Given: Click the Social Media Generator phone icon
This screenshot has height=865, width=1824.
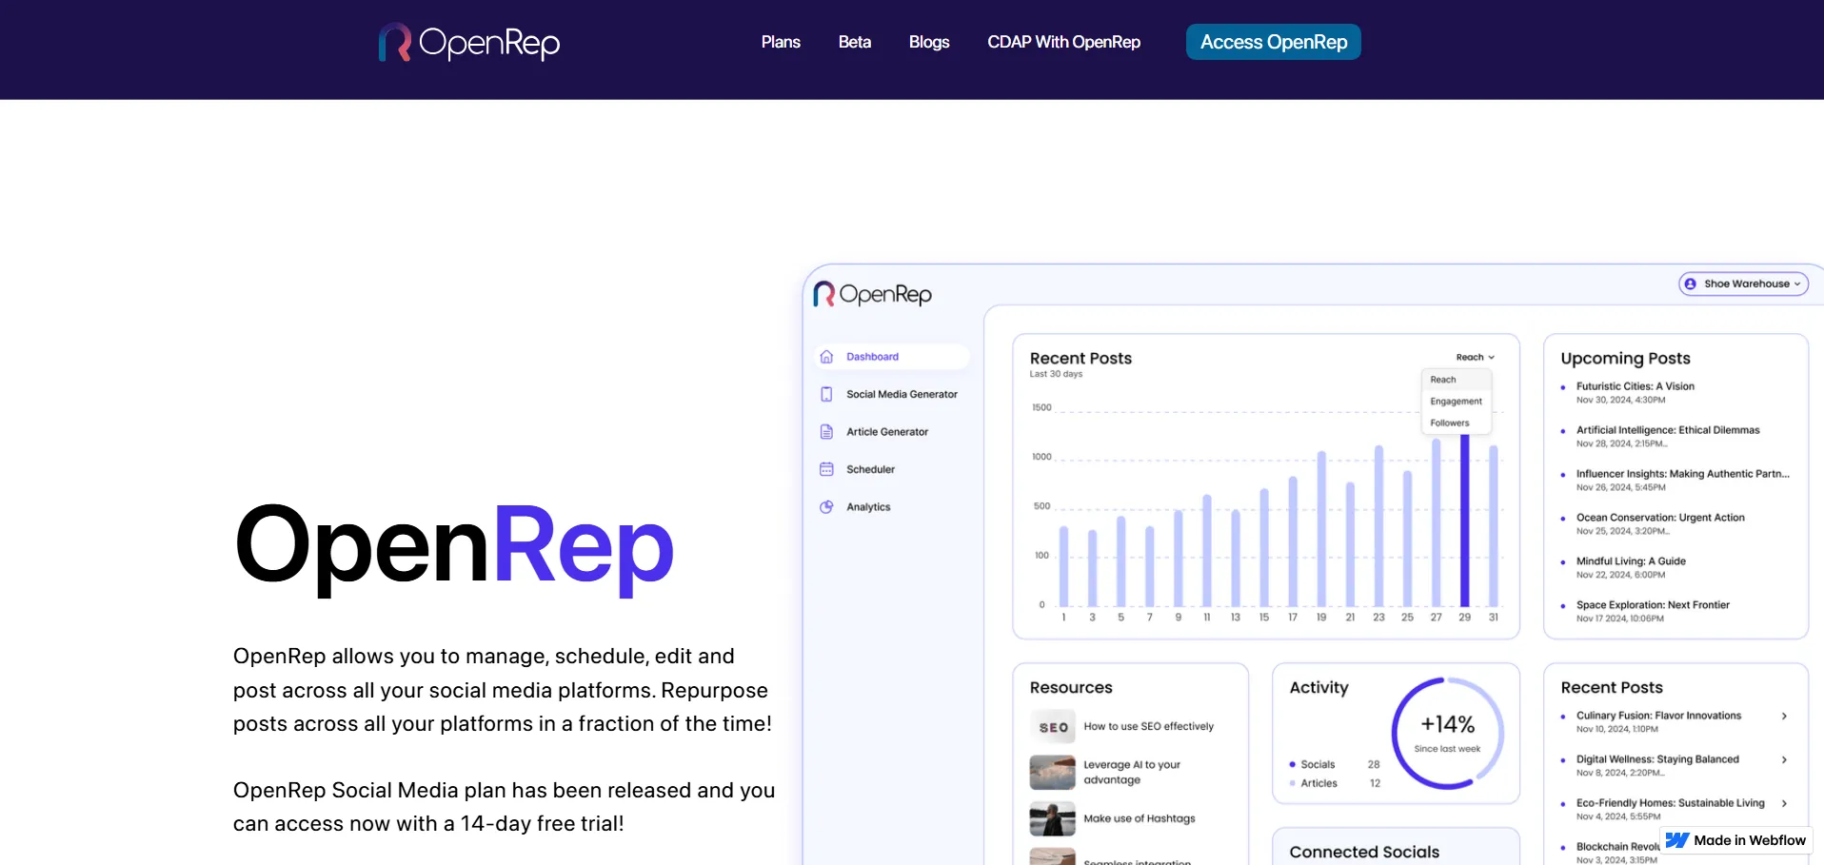Looking at the screenshot, I should click(826, 394).
